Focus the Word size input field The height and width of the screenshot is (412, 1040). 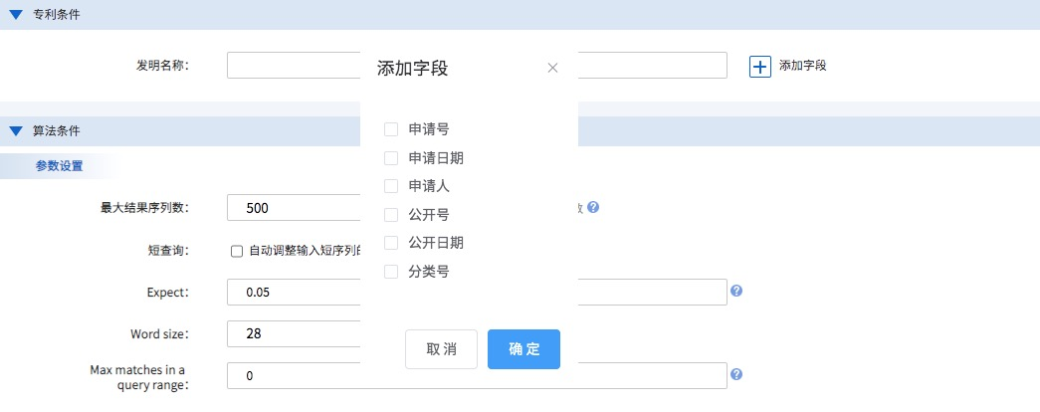point(294,333)
